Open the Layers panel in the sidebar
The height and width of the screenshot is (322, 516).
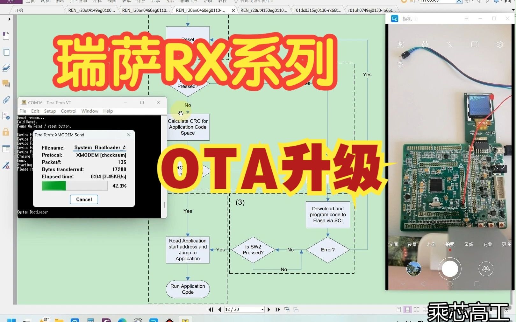(6, 68)
